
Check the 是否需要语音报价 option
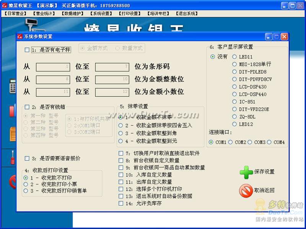pyautogui.click(x=27, y=158)
